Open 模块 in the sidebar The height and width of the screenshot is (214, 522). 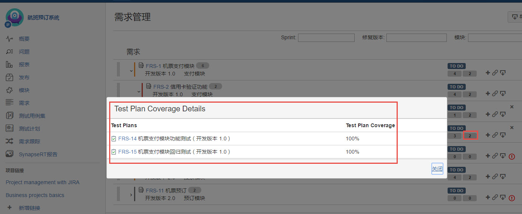coord(24,90)
